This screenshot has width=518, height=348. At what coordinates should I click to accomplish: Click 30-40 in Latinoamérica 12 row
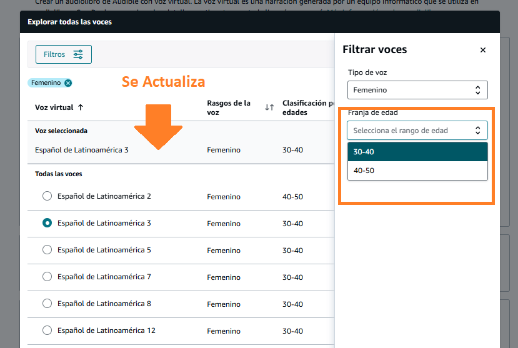(292, 331)
